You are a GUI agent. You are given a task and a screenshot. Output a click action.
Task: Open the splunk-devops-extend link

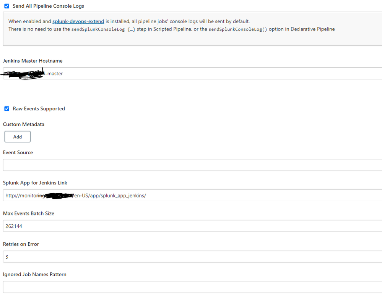(x=78, y=21)
